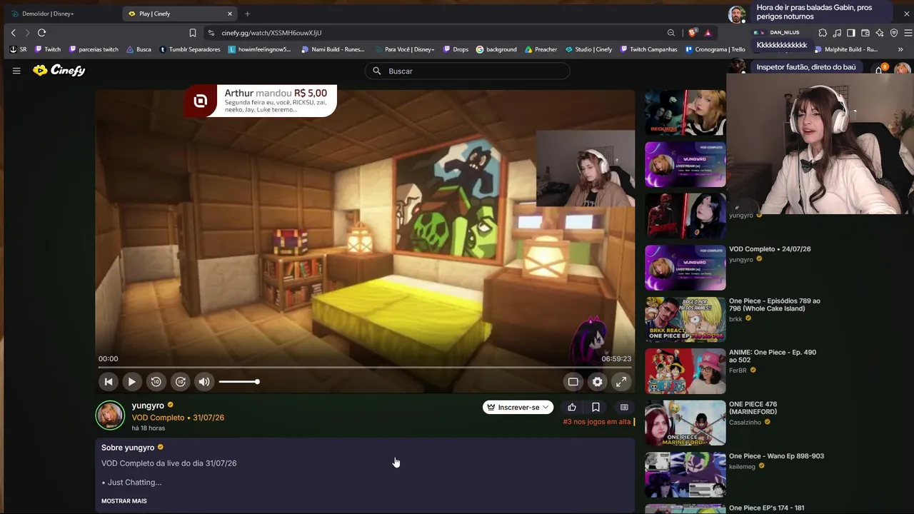Expand the Inscrever-se subscribe dropdown
The image size is (914, 514).
tap(518, 407)
